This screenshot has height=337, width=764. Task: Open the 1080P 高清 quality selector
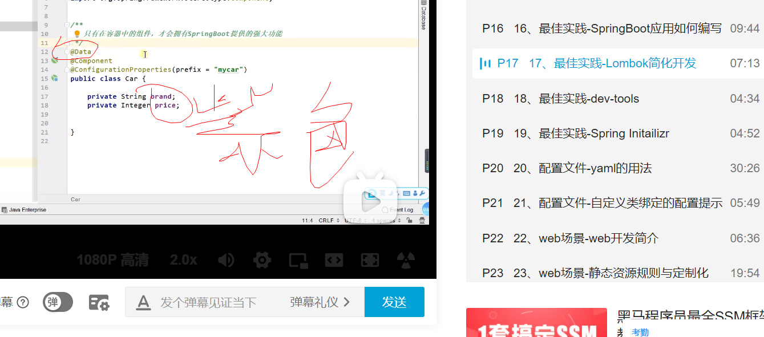click(113, 260)
